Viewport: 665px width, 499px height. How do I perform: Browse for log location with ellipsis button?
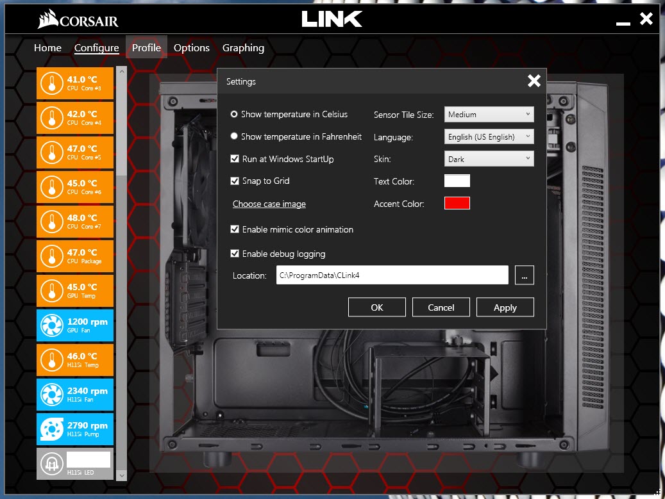click(x=525, y=275)
